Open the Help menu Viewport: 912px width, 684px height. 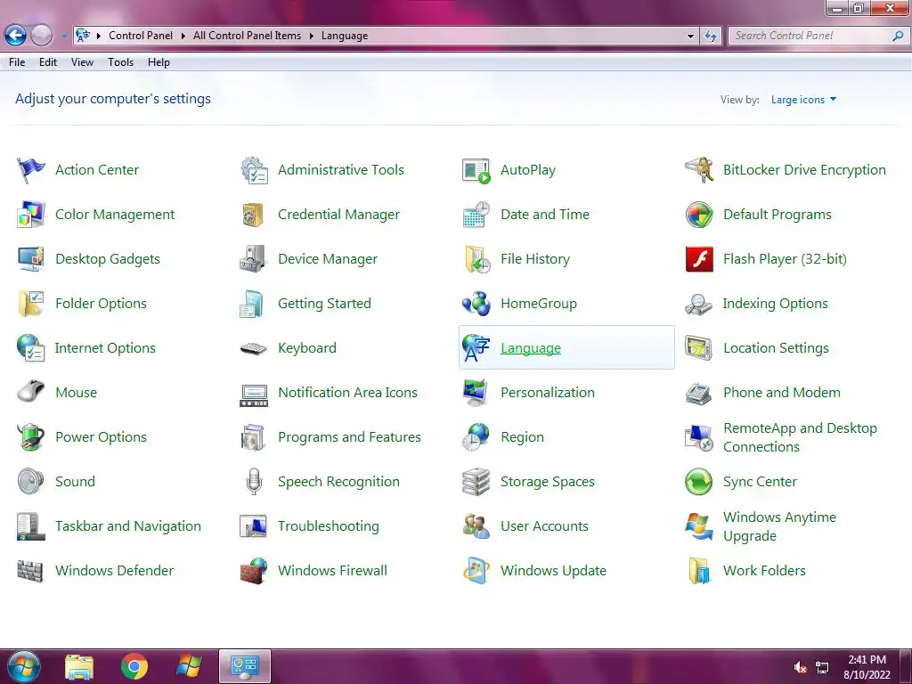pyautogui.click(x=159, y=62)
